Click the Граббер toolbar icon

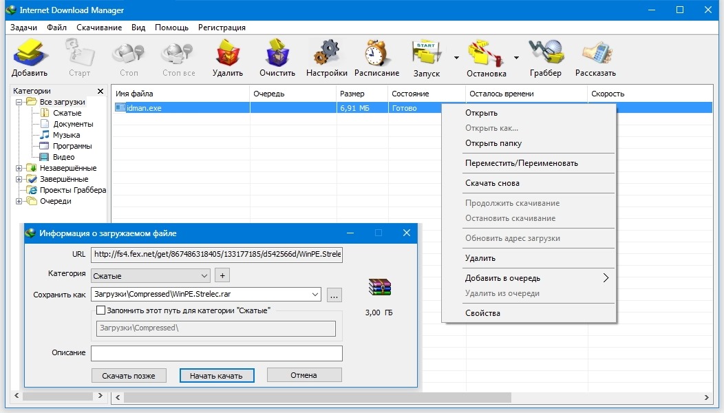pos(546,54)
